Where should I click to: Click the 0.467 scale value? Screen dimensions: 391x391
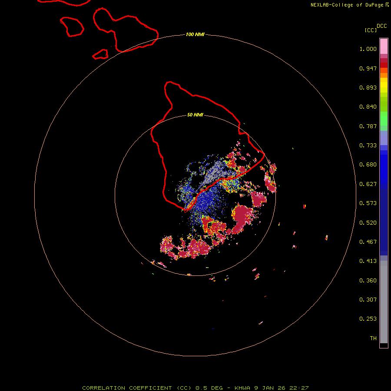[368, 242]
